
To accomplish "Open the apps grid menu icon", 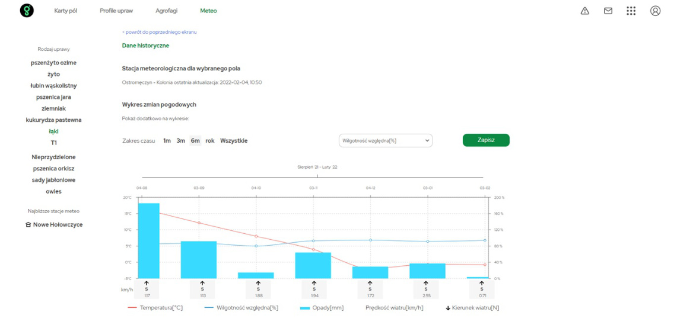I will tap(631, 11).
